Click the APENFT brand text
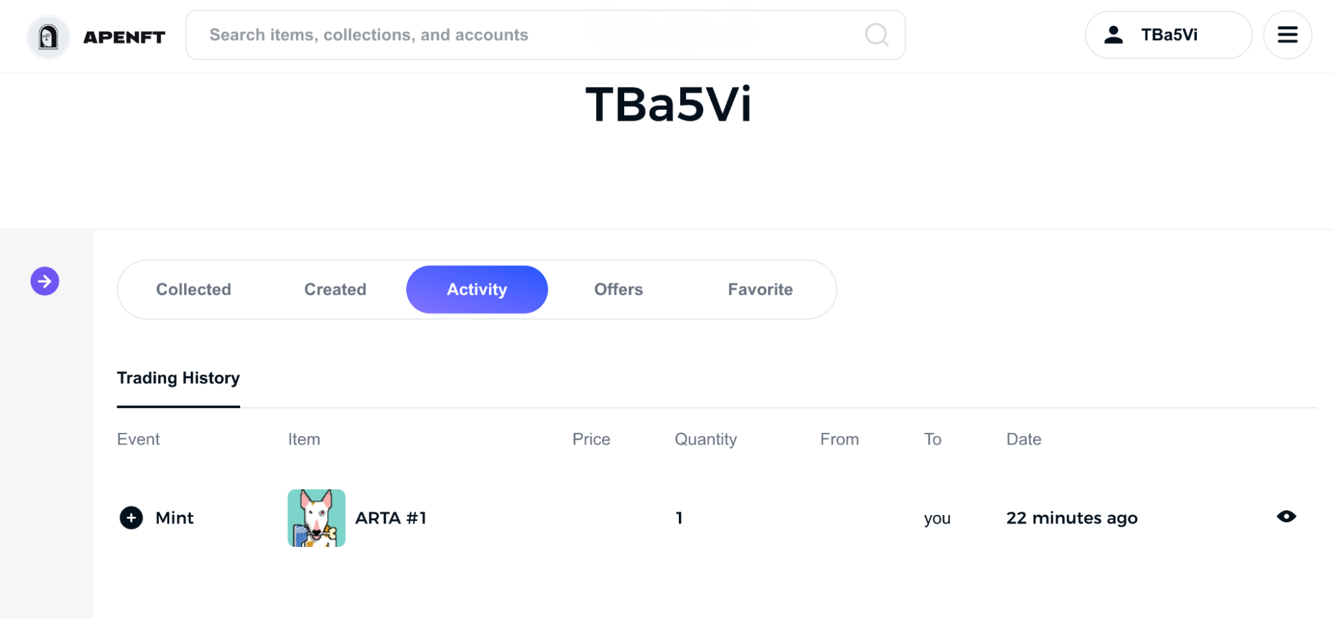This screenshot has width=1333, height=619. point(124,37)
